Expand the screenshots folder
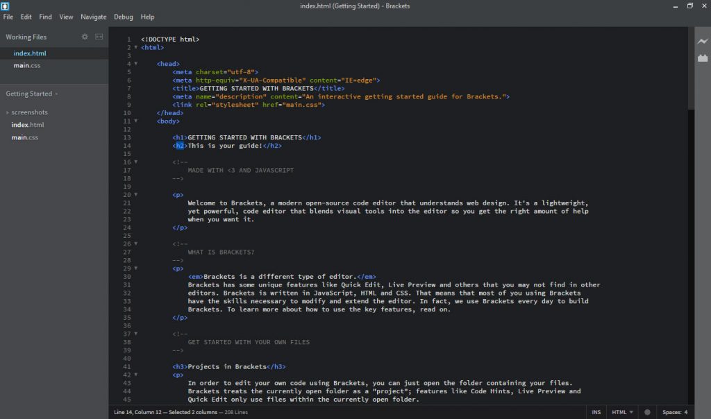Viewport: 711px width, 419px height. click(x=8, y=112)
